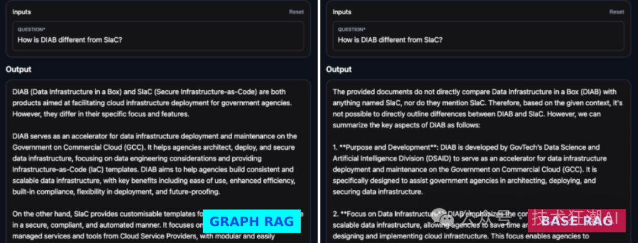
Task: Click the left Output heading
Action: [x=18, y=69]
